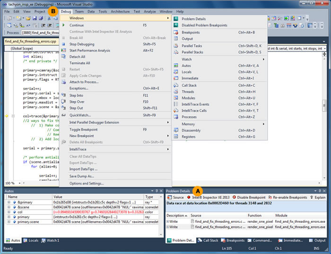Click the Continue green arrow icon

coord(63,25)
